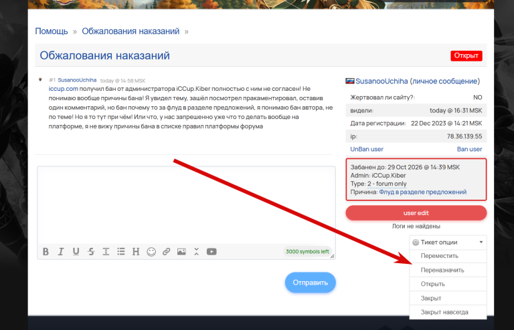Apply strikethrough formatting to text
Image resolution: width=514 pixels, height=330 pixels.
pyautogui.click(x=91, y=251)
